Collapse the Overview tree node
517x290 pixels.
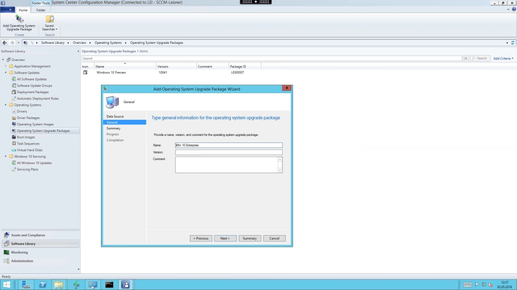(x=3, y=59)
